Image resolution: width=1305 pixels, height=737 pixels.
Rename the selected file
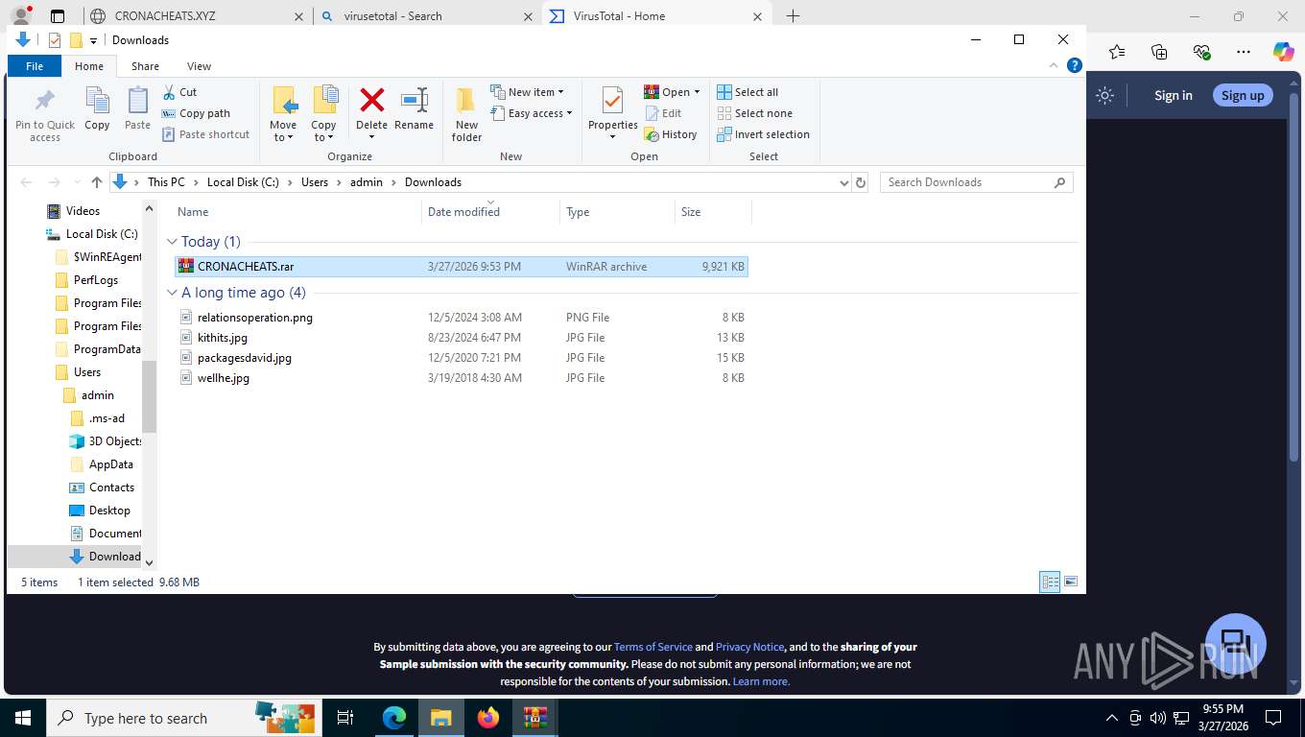414,109
